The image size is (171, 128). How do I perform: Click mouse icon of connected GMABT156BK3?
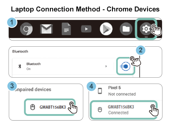(x=100, y=110)
